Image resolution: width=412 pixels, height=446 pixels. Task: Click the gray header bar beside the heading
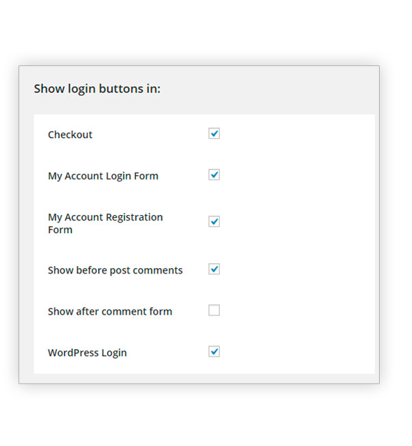[275, 89]
